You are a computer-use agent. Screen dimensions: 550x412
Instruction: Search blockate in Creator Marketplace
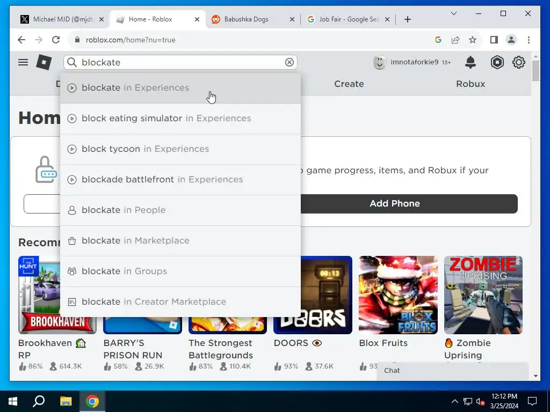[x=180, y=301]
